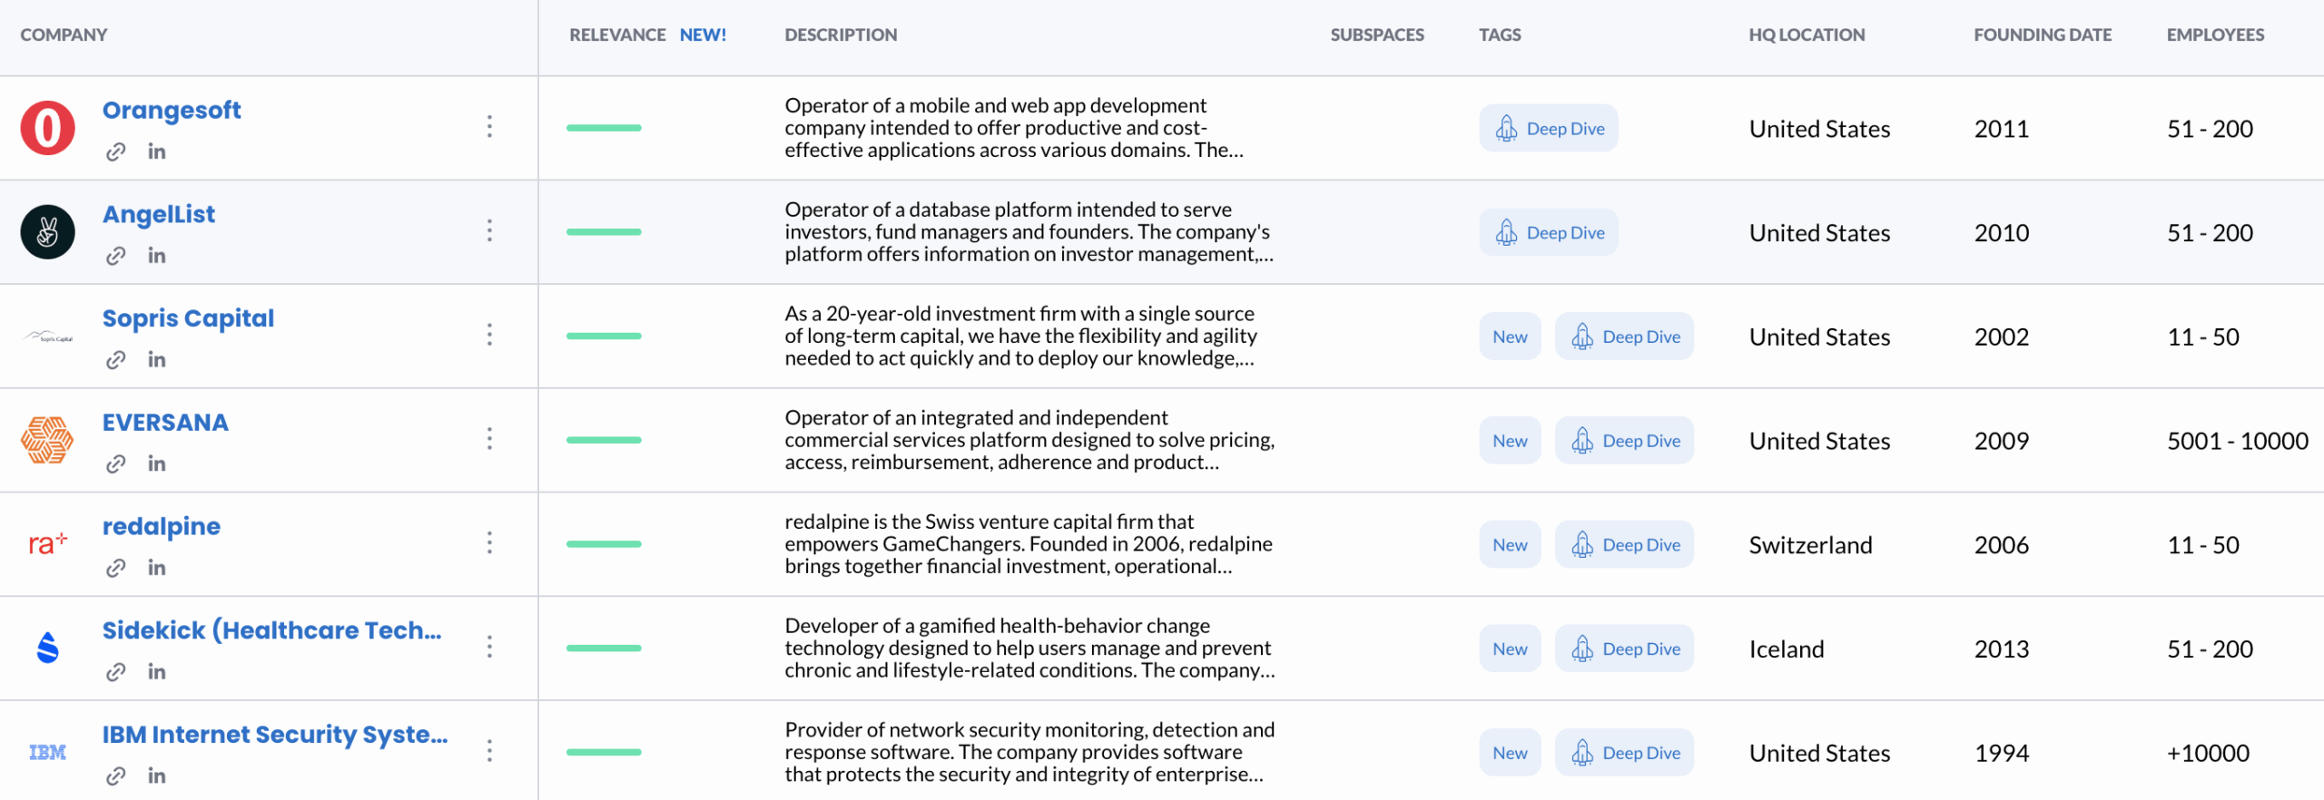This screenshot has width=2324, height=800.
Task: Click the Orangesoft logo
Action: (47, 128)
